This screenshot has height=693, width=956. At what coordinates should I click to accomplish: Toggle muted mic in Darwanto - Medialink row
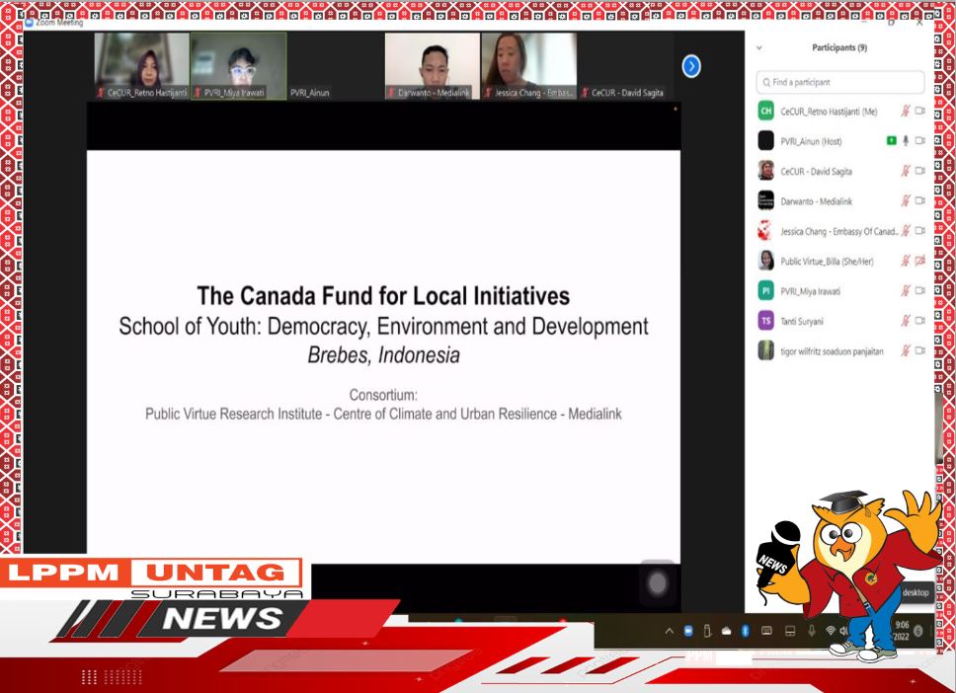pyautogui.click(x=906, y=200)
